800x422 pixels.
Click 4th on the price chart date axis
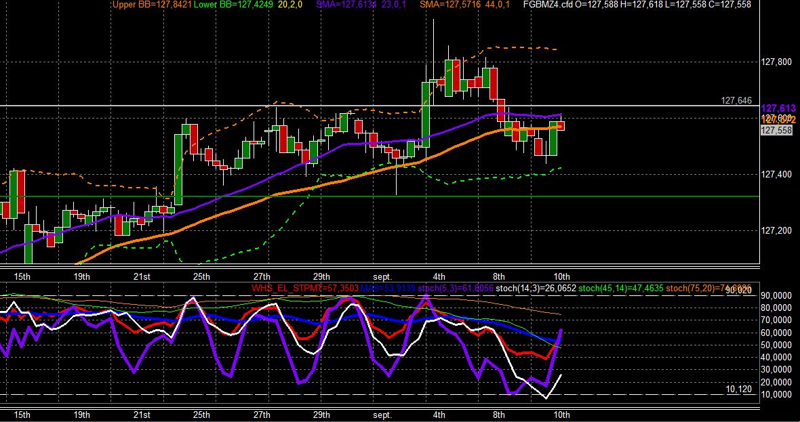439,277
